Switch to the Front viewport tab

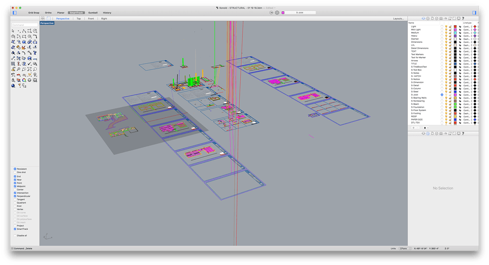click(91, 19)
